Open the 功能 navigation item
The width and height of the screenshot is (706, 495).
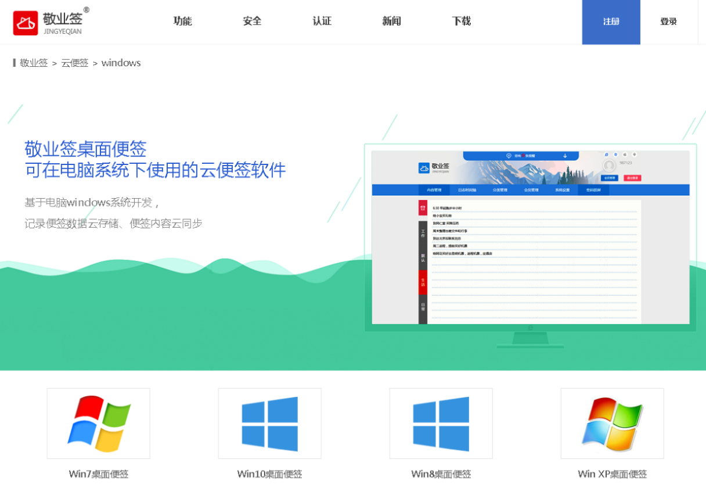point(182,21)
